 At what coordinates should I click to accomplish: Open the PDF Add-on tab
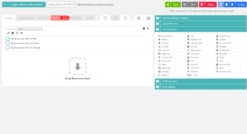point(60,18)
